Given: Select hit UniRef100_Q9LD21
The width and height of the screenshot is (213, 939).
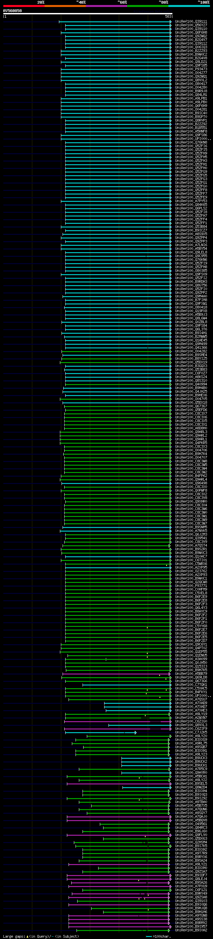Looking at the screenshot, I should click(x=191, y=62).
